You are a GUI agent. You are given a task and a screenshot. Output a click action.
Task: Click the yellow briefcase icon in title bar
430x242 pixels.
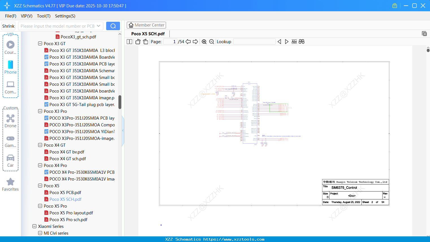(395, 6)
